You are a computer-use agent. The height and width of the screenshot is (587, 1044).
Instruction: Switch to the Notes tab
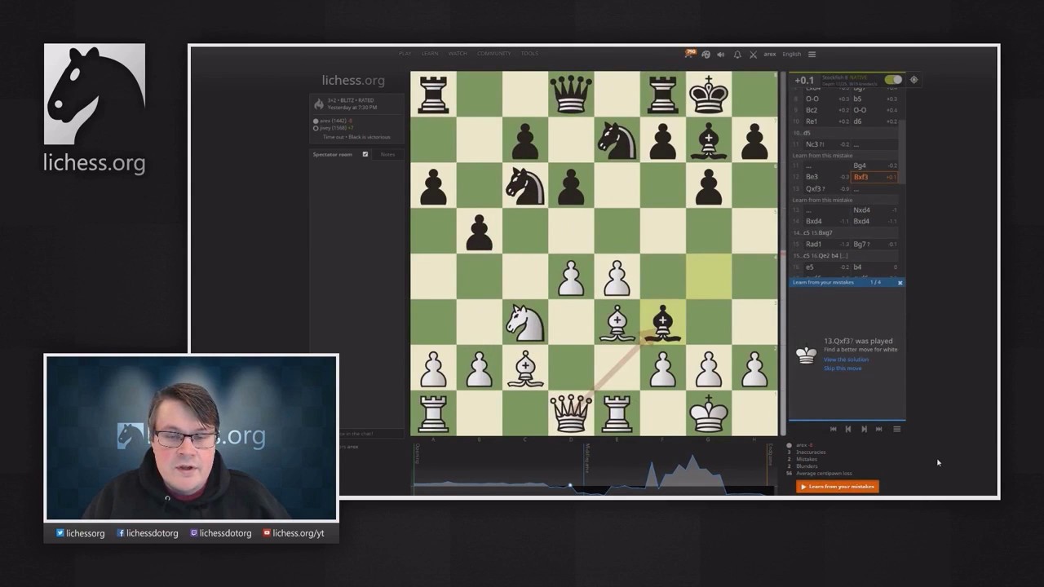pos(387,154)
